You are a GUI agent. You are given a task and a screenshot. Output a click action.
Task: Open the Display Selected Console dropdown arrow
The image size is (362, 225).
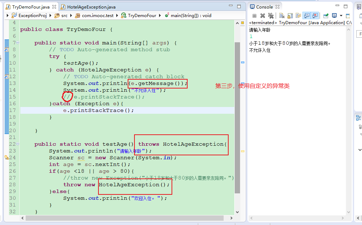(x=341, y=15)
